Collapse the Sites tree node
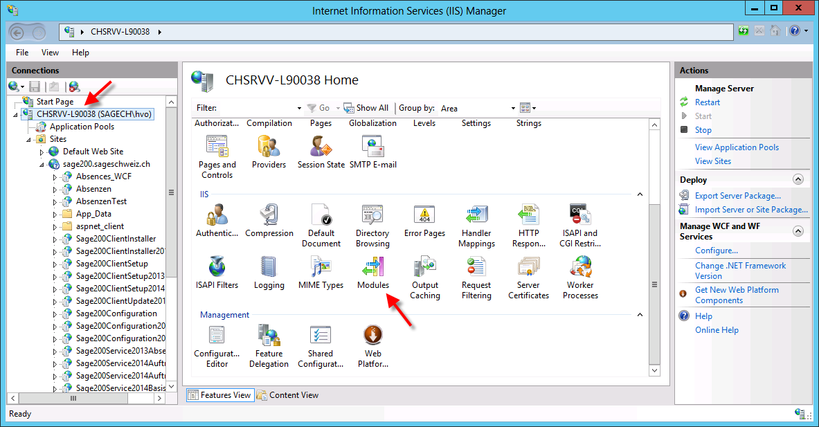819x427 pixels. (28, 139)
